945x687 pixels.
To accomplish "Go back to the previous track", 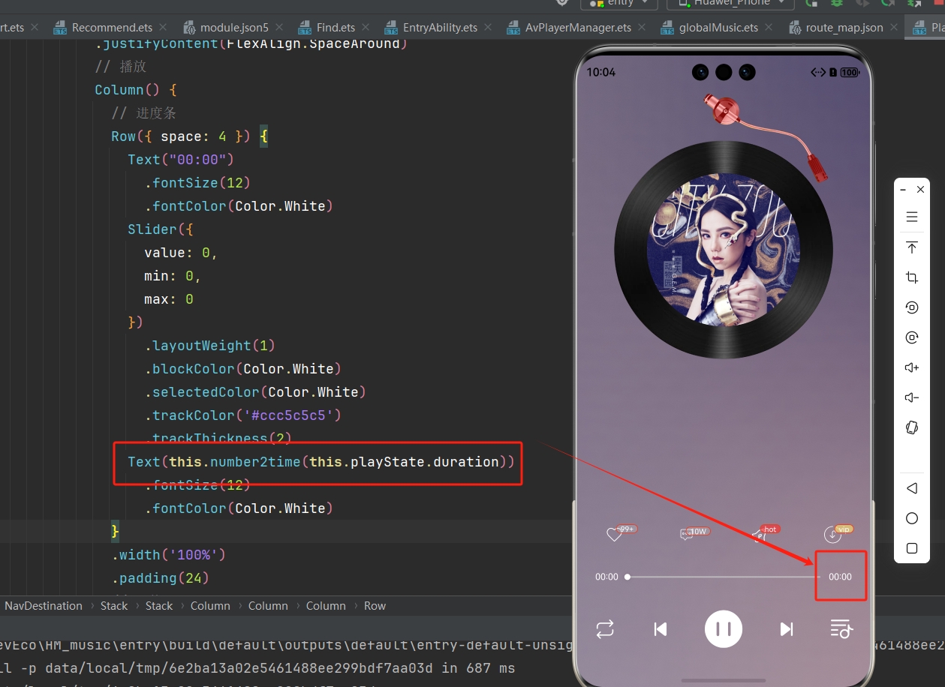I will [661, 628].
